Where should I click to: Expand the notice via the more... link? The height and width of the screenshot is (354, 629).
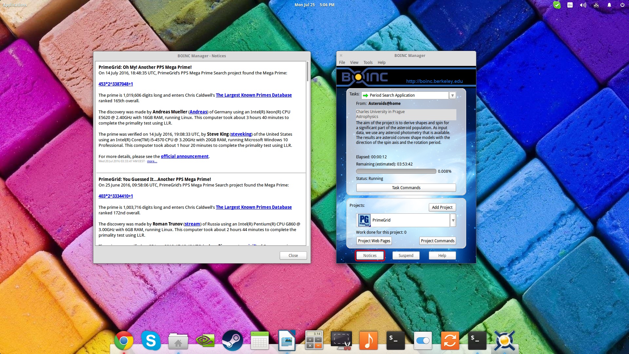click(x=152, y=161)
